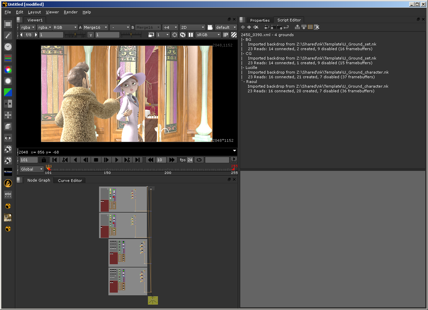Open the wipe mode '-' dropdown
Screen dimensions: 428x310
click(x=120, y=27)
